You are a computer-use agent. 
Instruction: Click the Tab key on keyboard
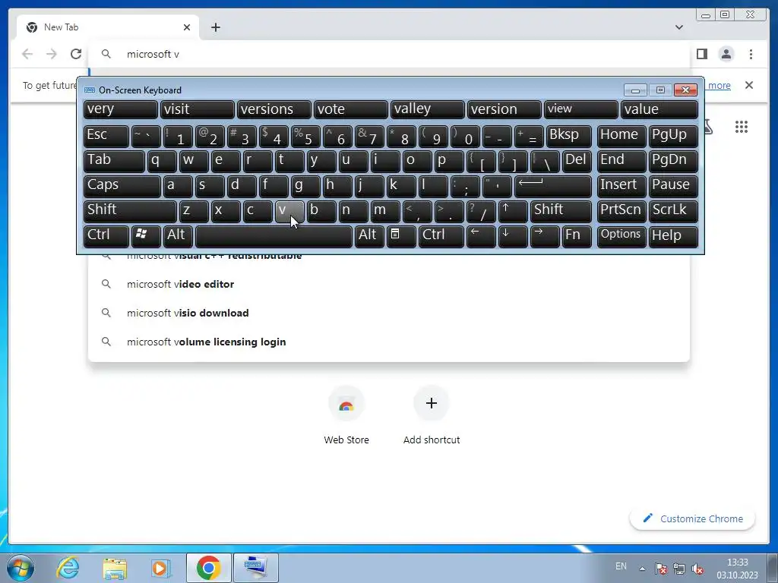click(x=114, y=161)
